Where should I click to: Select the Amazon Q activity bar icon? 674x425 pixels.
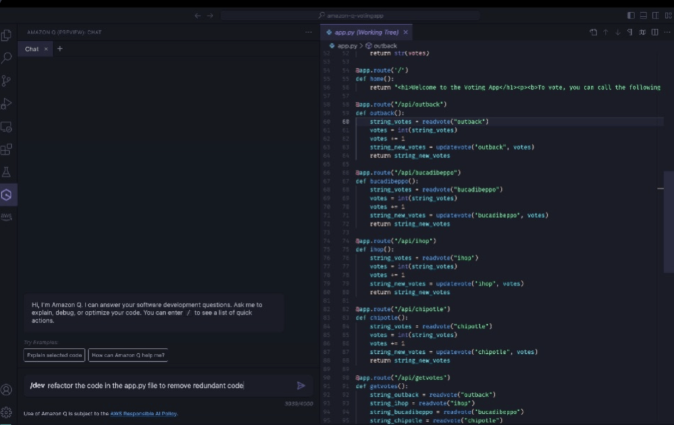7,195
